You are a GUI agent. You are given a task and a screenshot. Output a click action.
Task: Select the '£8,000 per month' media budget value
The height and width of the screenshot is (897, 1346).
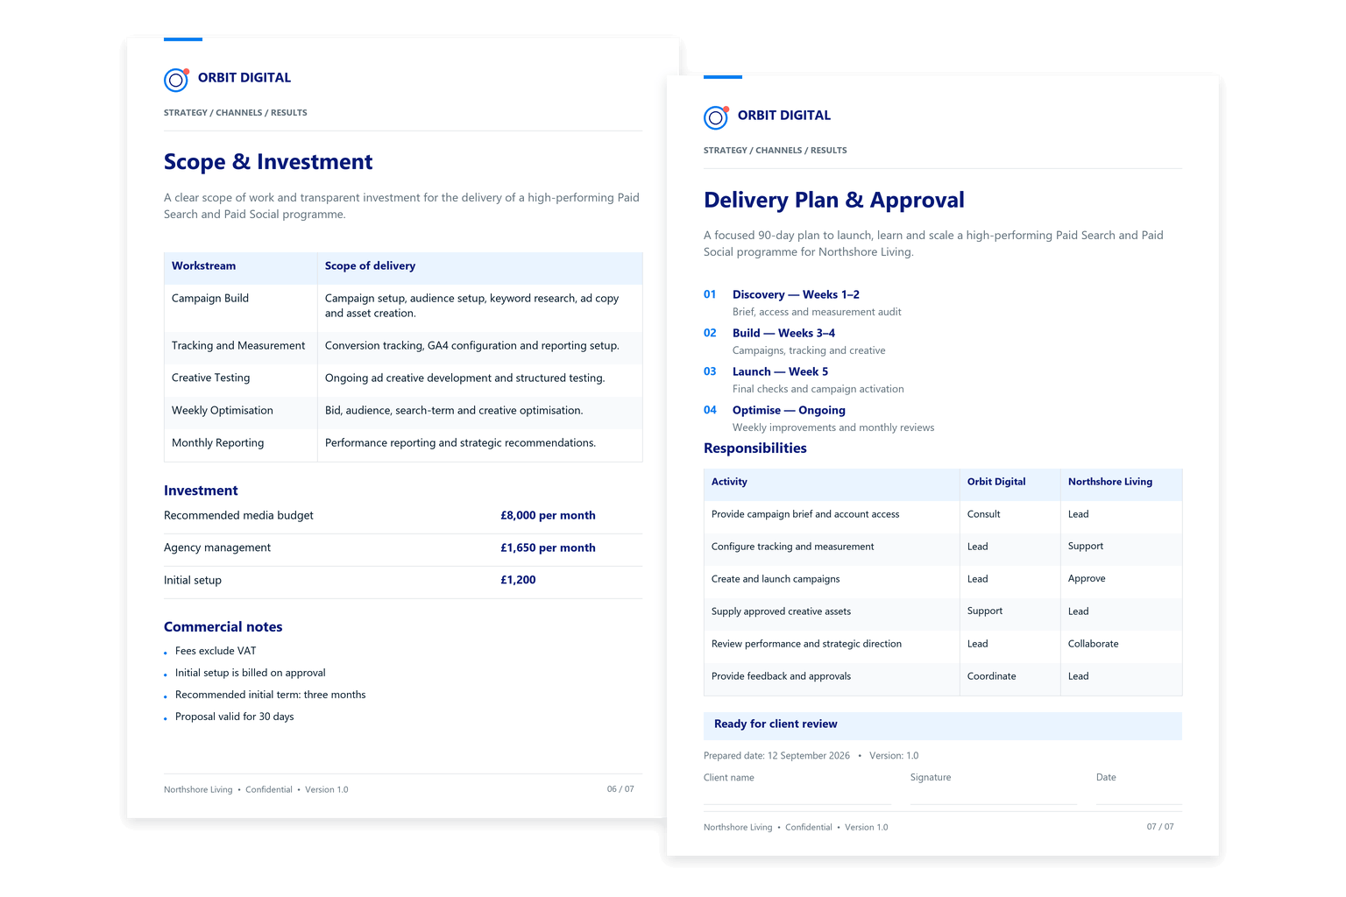coord(548,516)
